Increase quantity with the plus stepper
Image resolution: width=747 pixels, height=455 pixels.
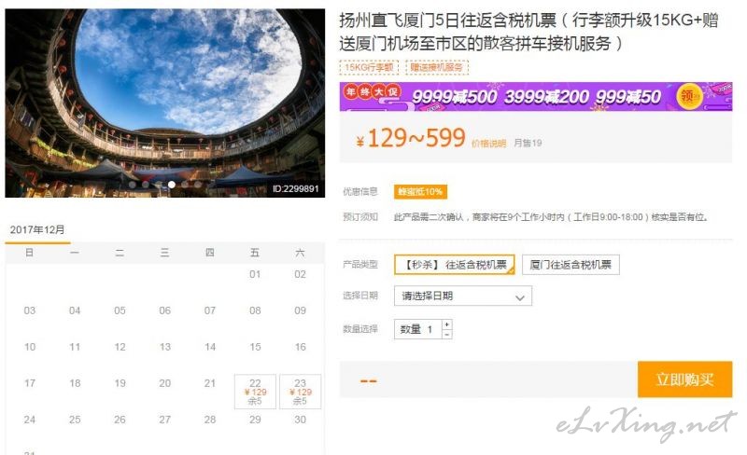[447, 324]
